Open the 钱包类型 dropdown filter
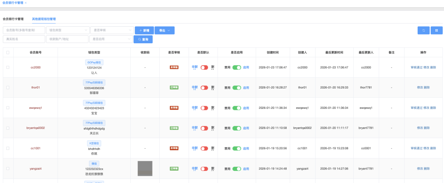This screenshot has height=183, width=444. 68,30
